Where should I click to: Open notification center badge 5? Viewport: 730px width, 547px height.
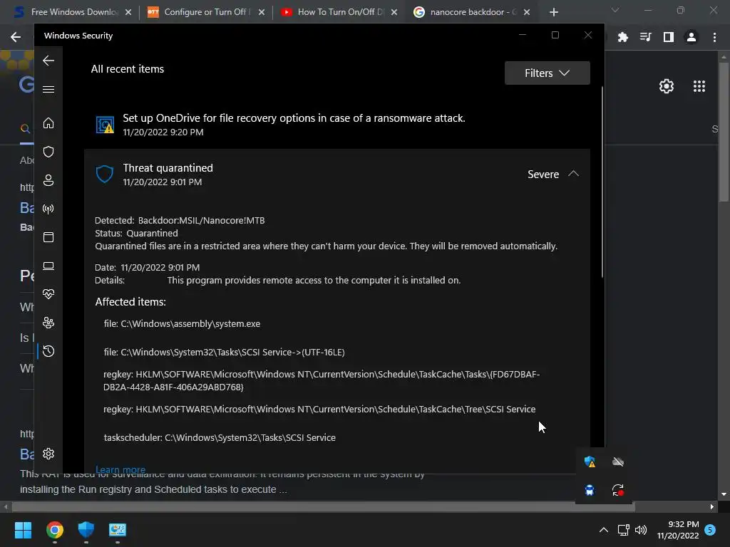click(x=710, y=530)
